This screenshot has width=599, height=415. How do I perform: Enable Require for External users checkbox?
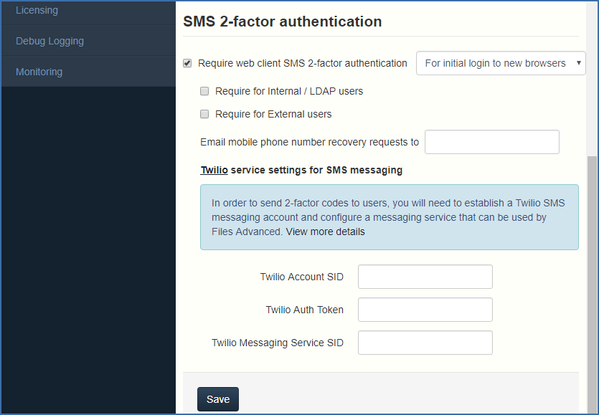(204, 114)
